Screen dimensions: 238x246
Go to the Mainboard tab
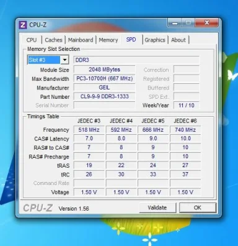(x=81, y=40)
